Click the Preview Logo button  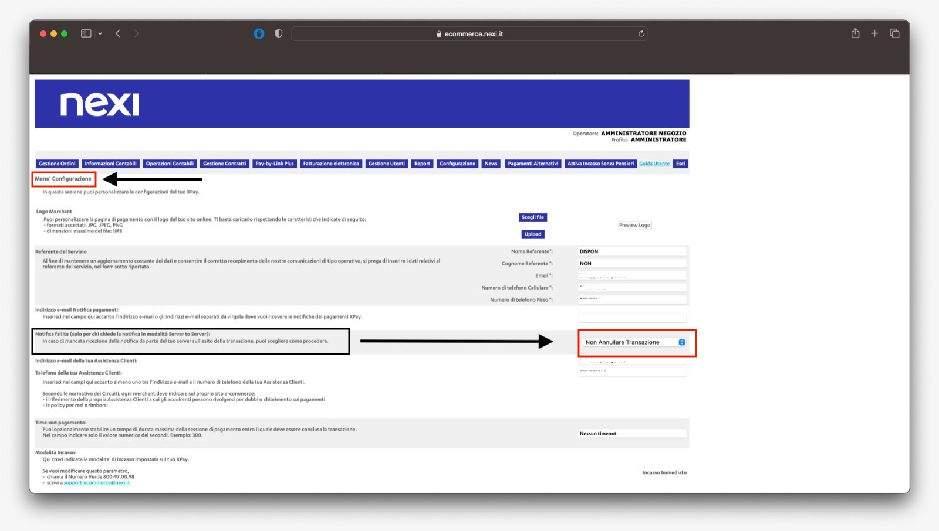point(634,225)
